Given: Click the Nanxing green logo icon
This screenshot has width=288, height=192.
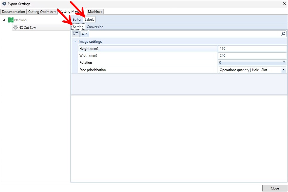Looking at the screenshot, I should [11, 20].
